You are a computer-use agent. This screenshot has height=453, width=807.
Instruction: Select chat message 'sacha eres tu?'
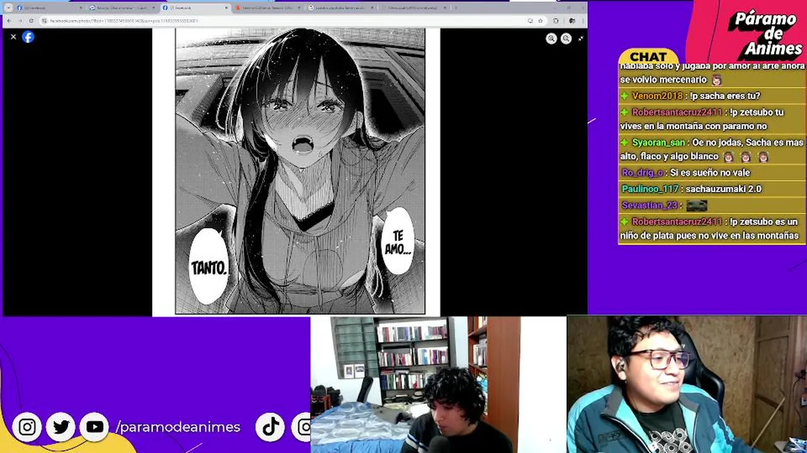point(725,96)
